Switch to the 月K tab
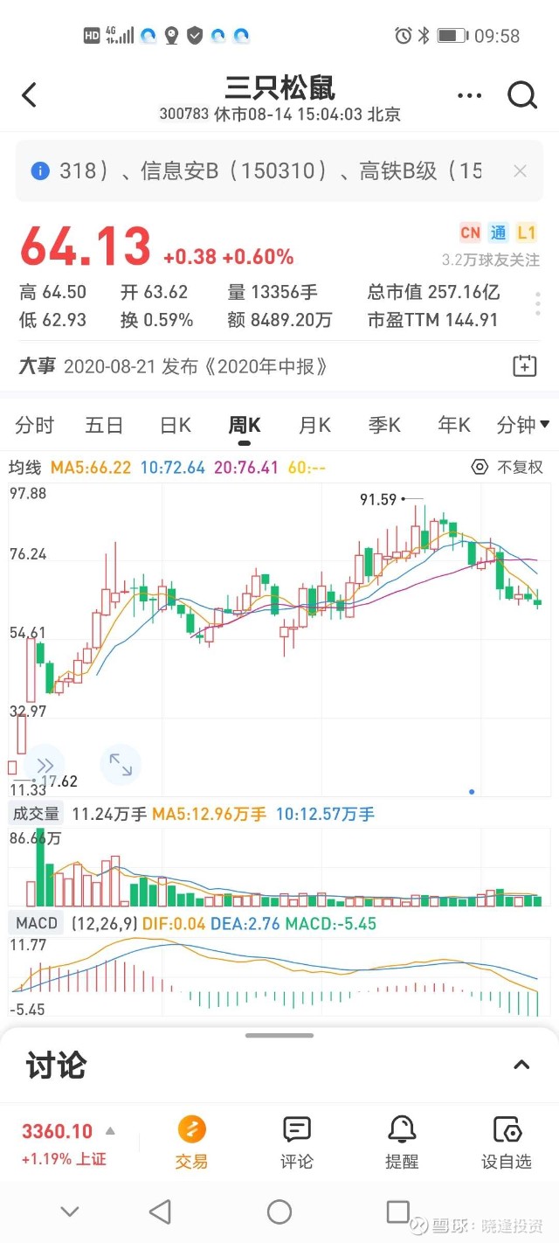Screen dimensions: 559x1243 tap(314, 425)
